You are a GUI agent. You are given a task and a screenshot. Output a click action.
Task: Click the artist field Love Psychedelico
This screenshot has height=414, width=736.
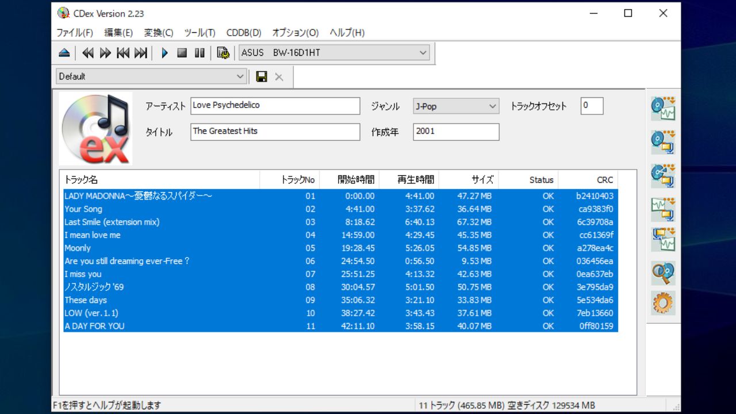(x=275, y=106)
